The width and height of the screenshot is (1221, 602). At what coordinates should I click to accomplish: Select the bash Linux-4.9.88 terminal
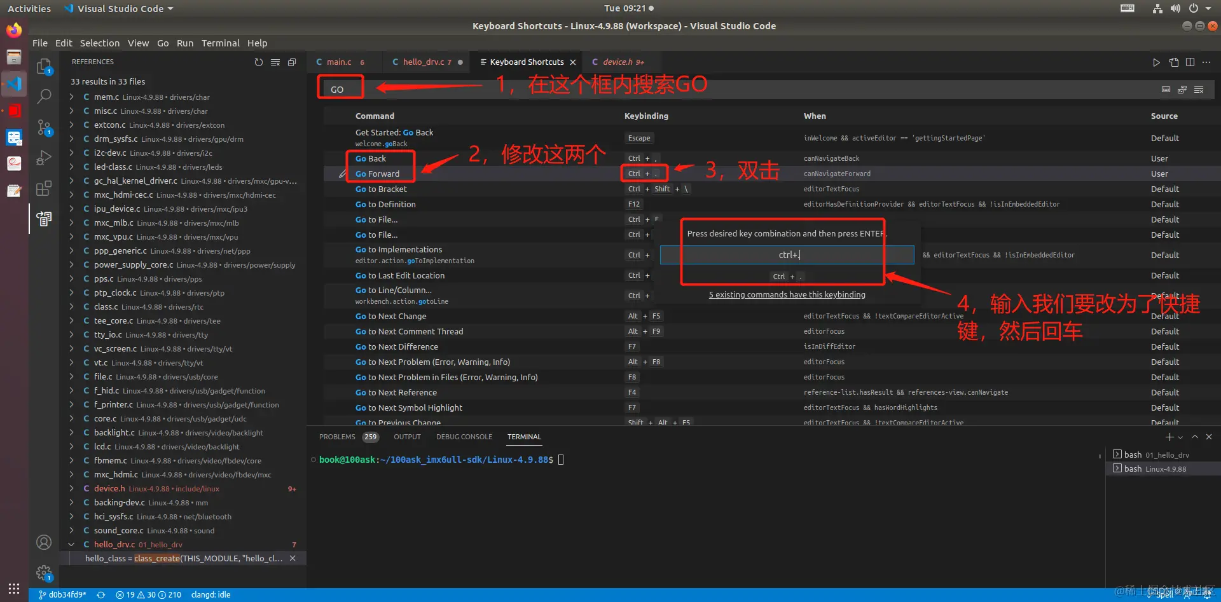pos(1163,469)
